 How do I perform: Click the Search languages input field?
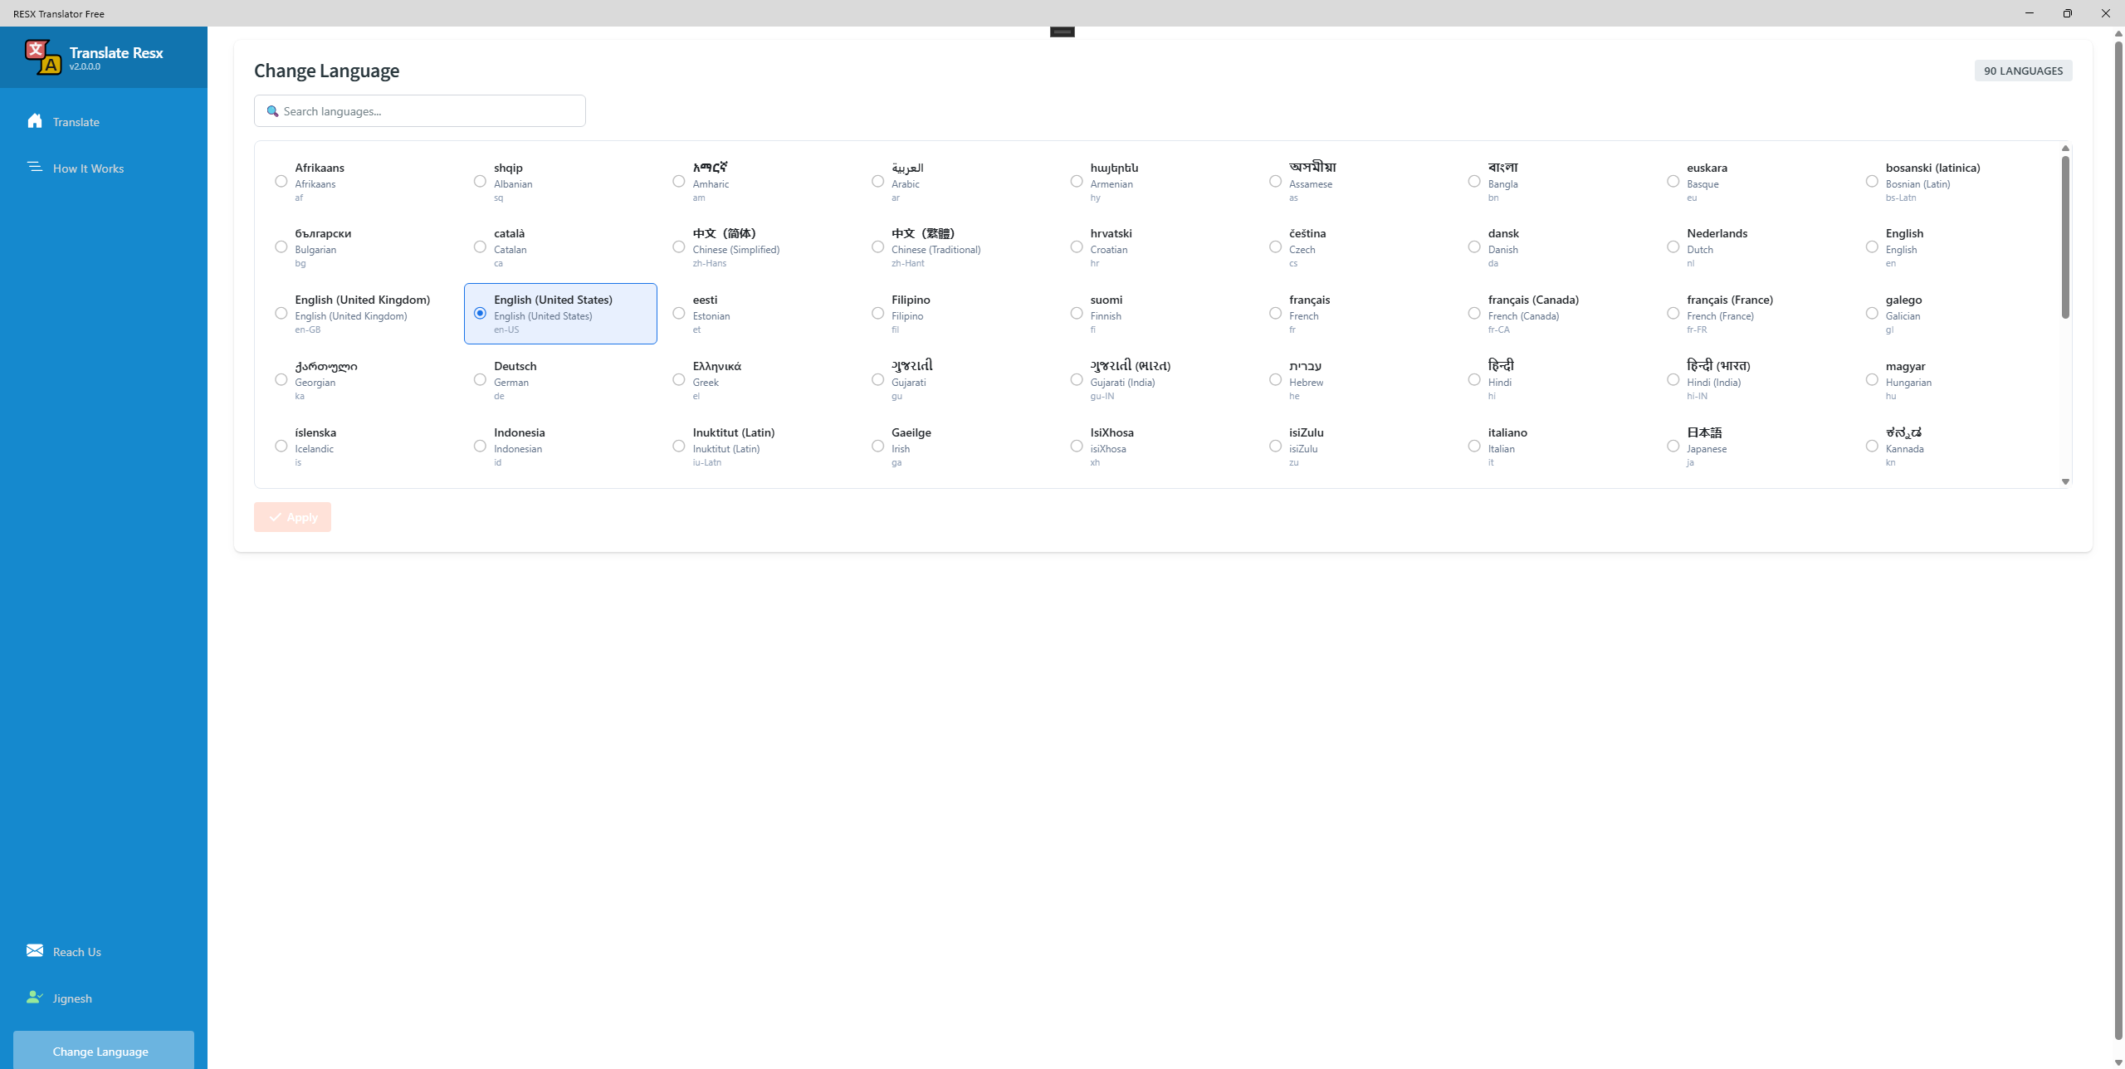419,110
